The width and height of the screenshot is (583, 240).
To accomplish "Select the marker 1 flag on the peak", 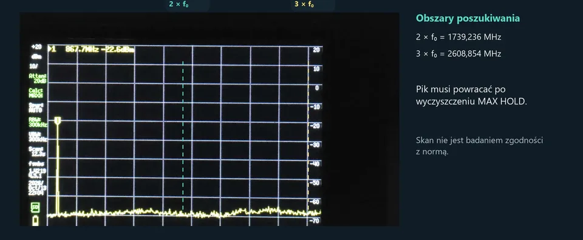I will pyautogui.click(x=58, y=120).
